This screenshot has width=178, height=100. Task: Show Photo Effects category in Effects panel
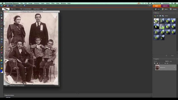pyautogui.click(x=160, y=16)
